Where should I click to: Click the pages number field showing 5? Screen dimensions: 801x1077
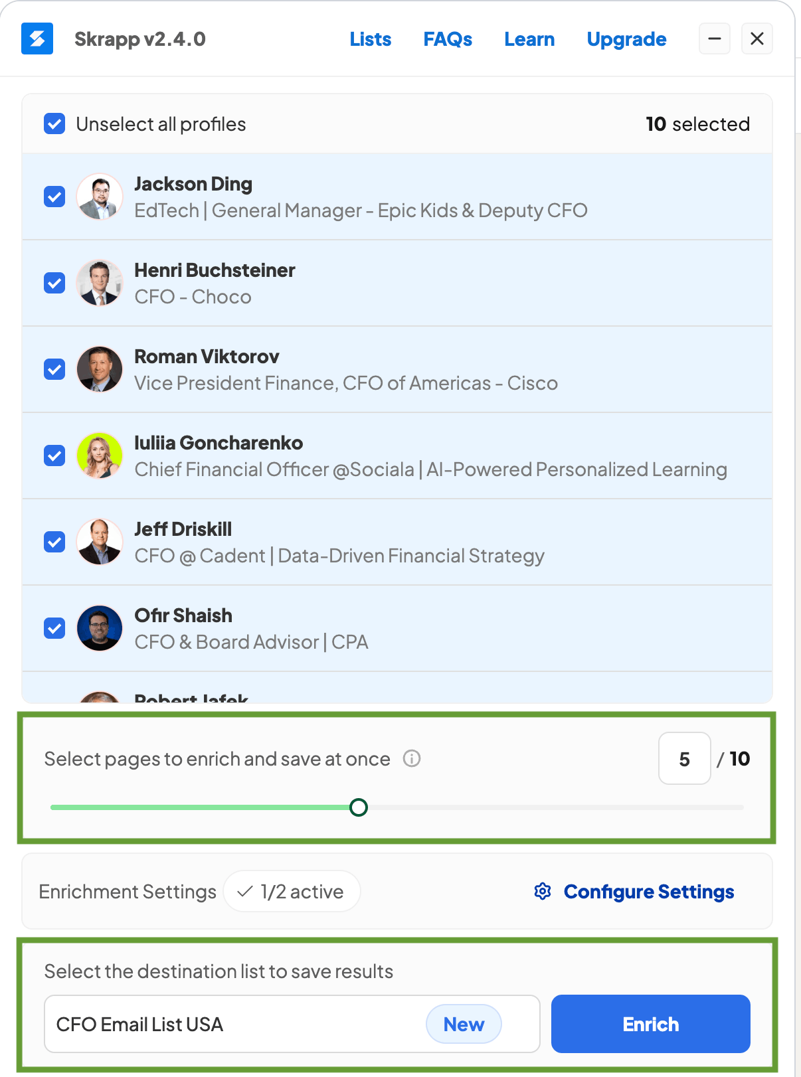[x=685, y=758]
